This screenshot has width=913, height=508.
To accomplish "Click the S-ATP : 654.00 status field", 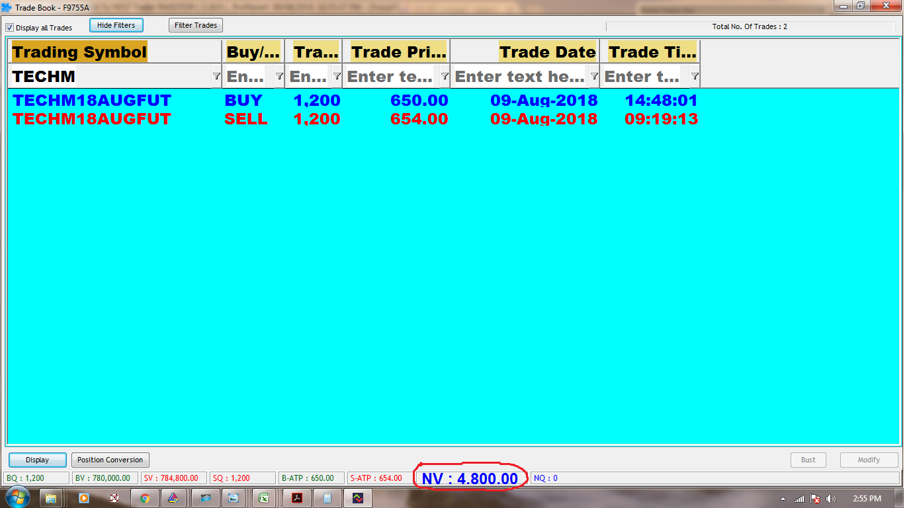I will 380,478.
